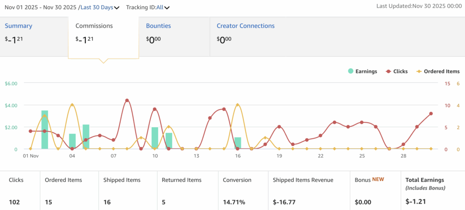Select the Commissions tab

pyautogui.click(x=94, y=26)
